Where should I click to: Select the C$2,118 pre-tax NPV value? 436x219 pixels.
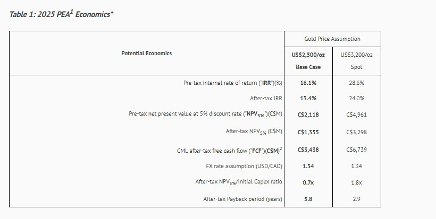(308, 113)
